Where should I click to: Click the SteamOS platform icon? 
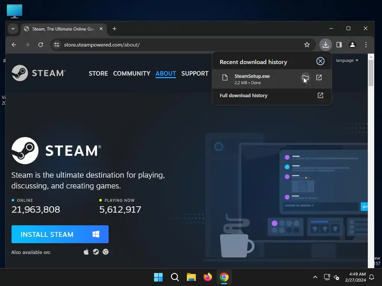coord(96,252)
